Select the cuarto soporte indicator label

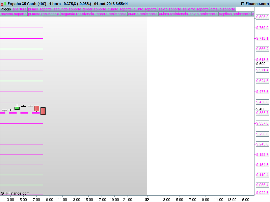click(120, 9)
